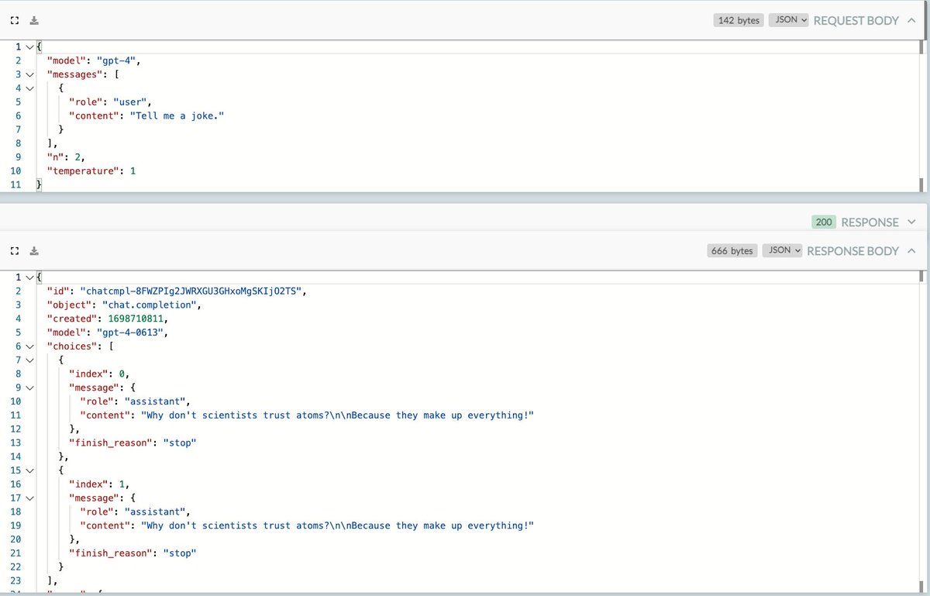Expand the response body to fullscreen

[15, 251]
